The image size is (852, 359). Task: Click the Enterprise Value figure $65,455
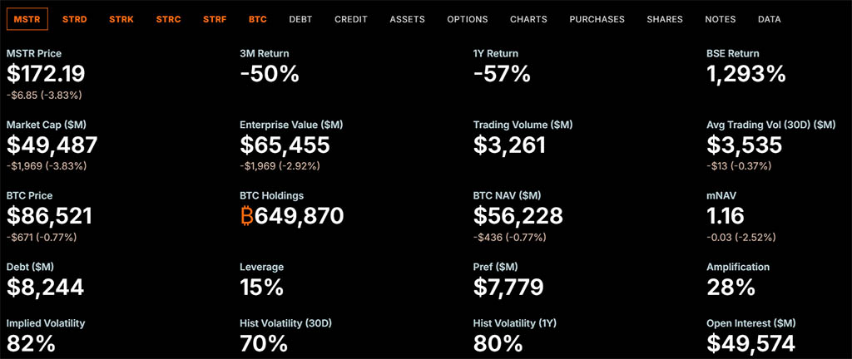pos(285,145)
